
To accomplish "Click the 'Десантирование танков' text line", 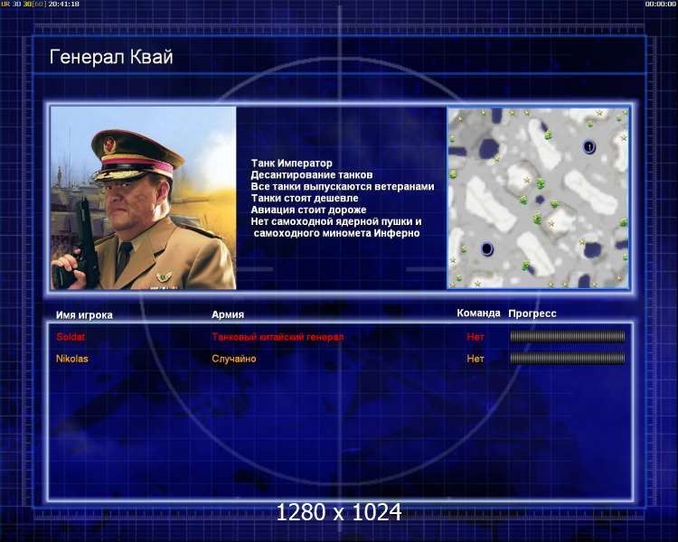I will coord(311,174).
